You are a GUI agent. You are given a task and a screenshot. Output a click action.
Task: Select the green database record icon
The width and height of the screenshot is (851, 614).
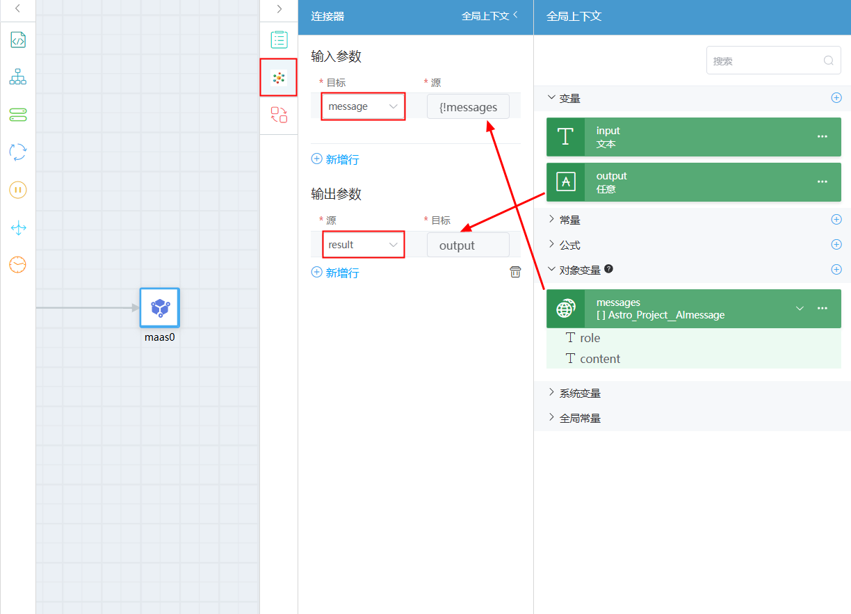pos(18,115)
